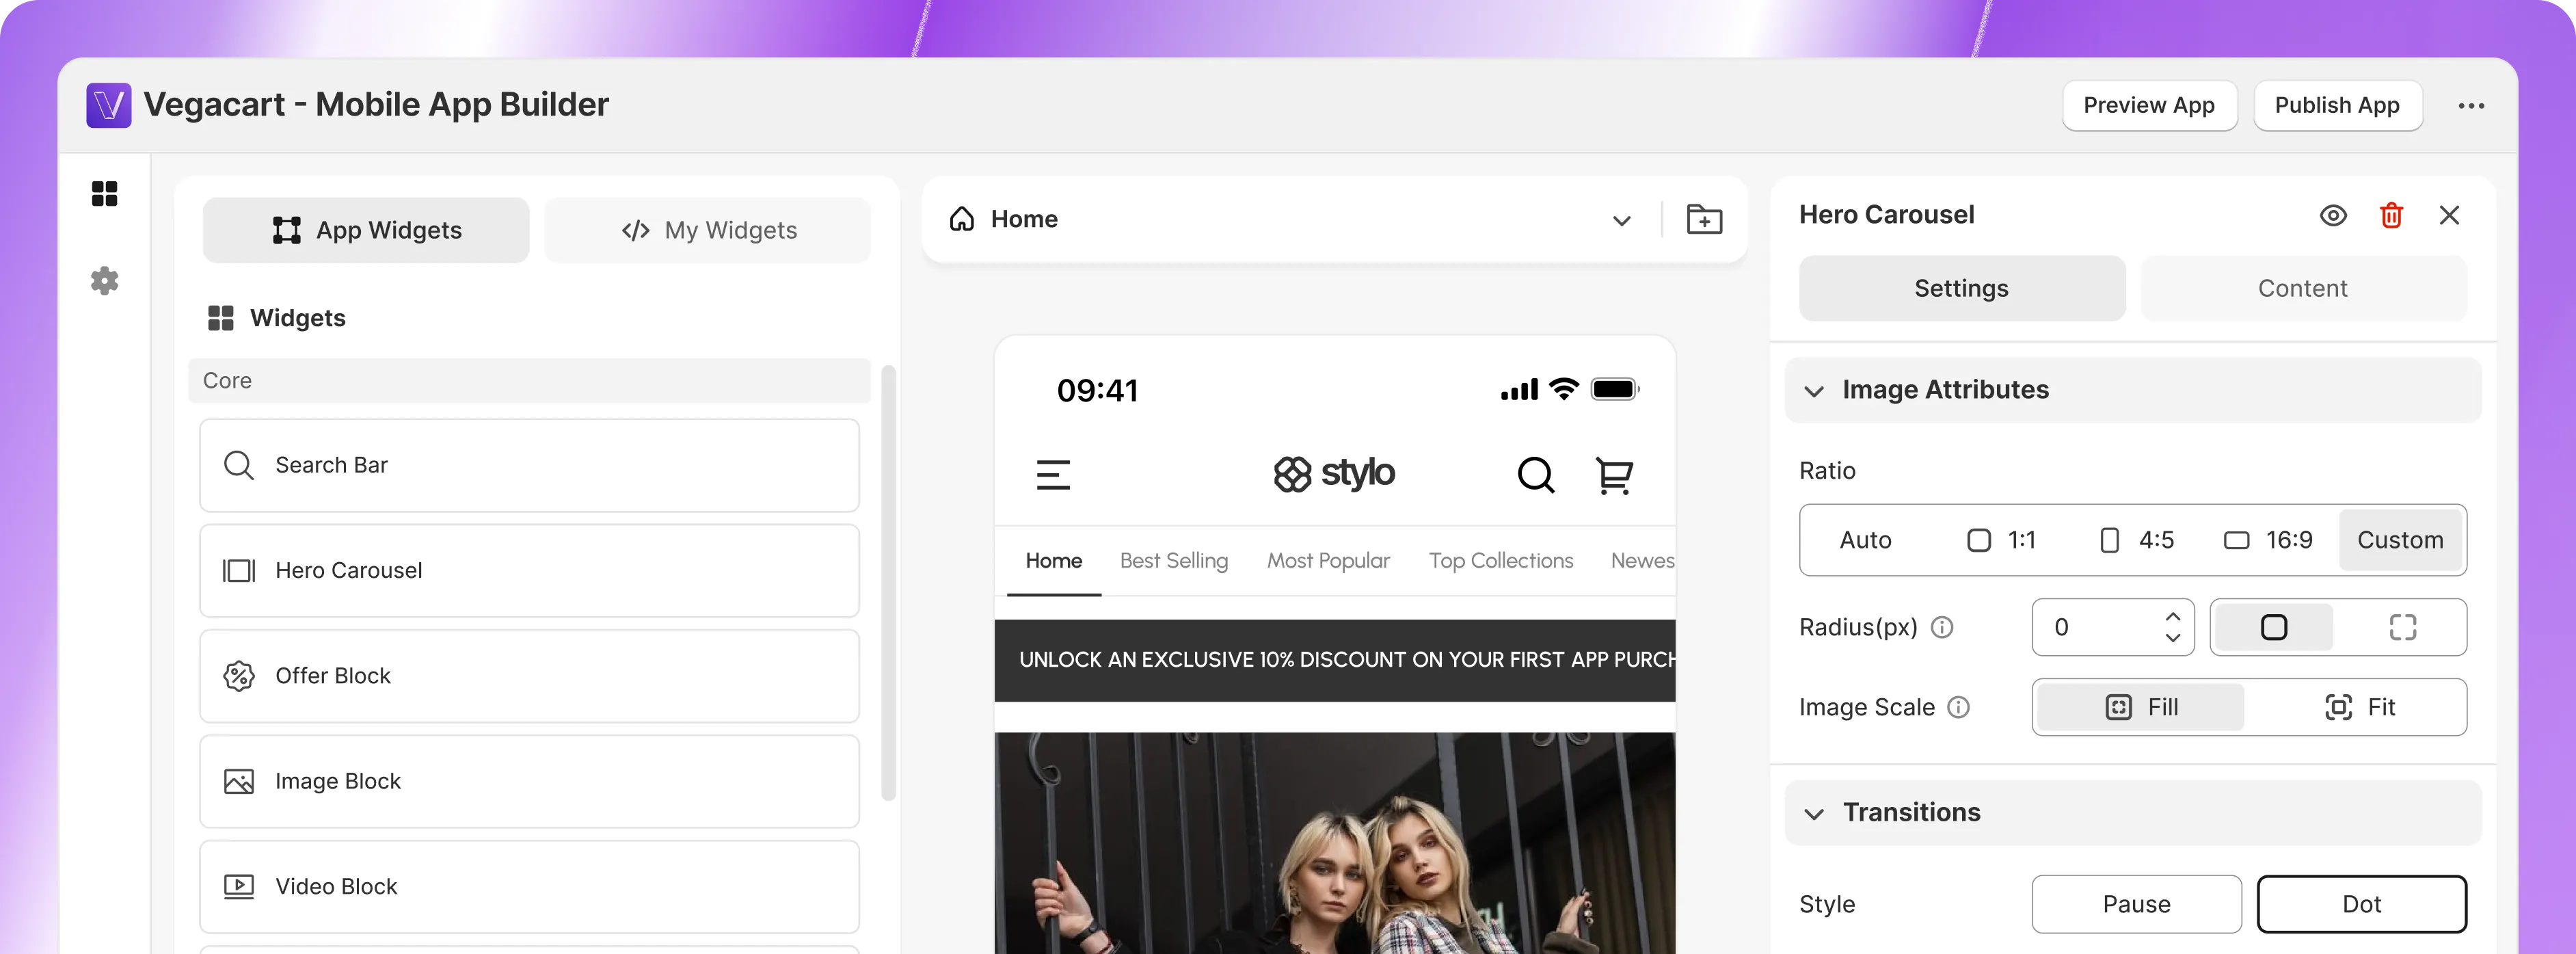Click the Radius info icon

pos(1942,627)
